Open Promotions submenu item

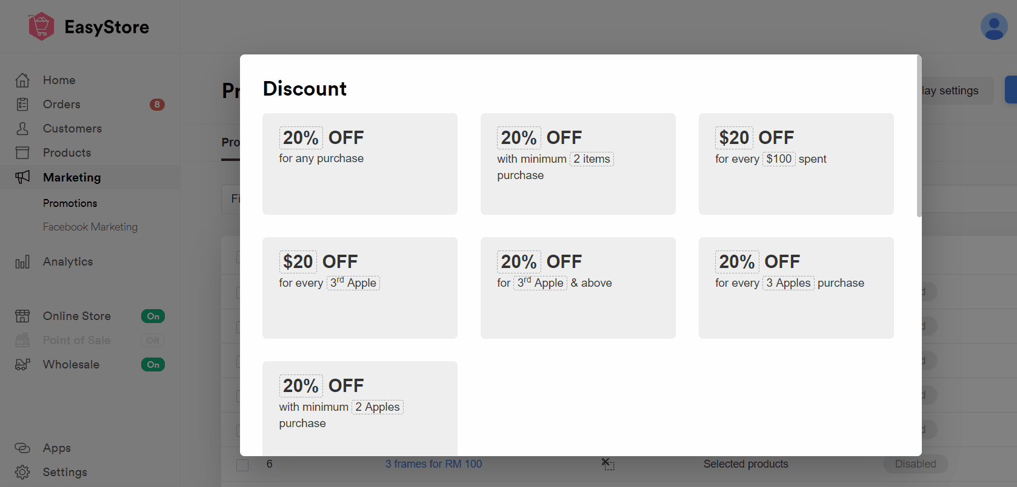70,203
